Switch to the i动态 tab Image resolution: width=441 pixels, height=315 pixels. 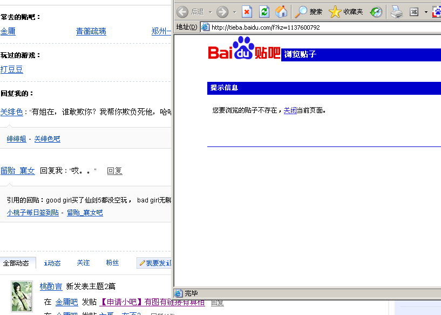click(52, 263)
